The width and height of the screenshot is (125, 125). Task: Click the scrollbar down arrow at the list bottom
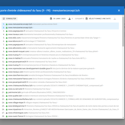pyautogui.click(x=123, y=117)
